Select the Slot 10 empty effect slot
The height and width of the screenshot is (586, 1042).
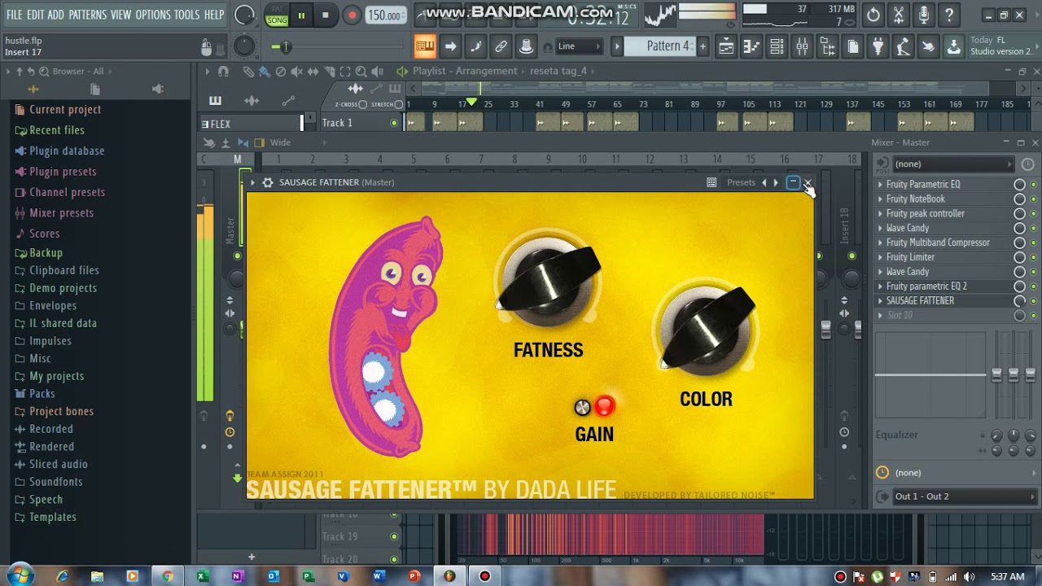(x=944, y=315)
